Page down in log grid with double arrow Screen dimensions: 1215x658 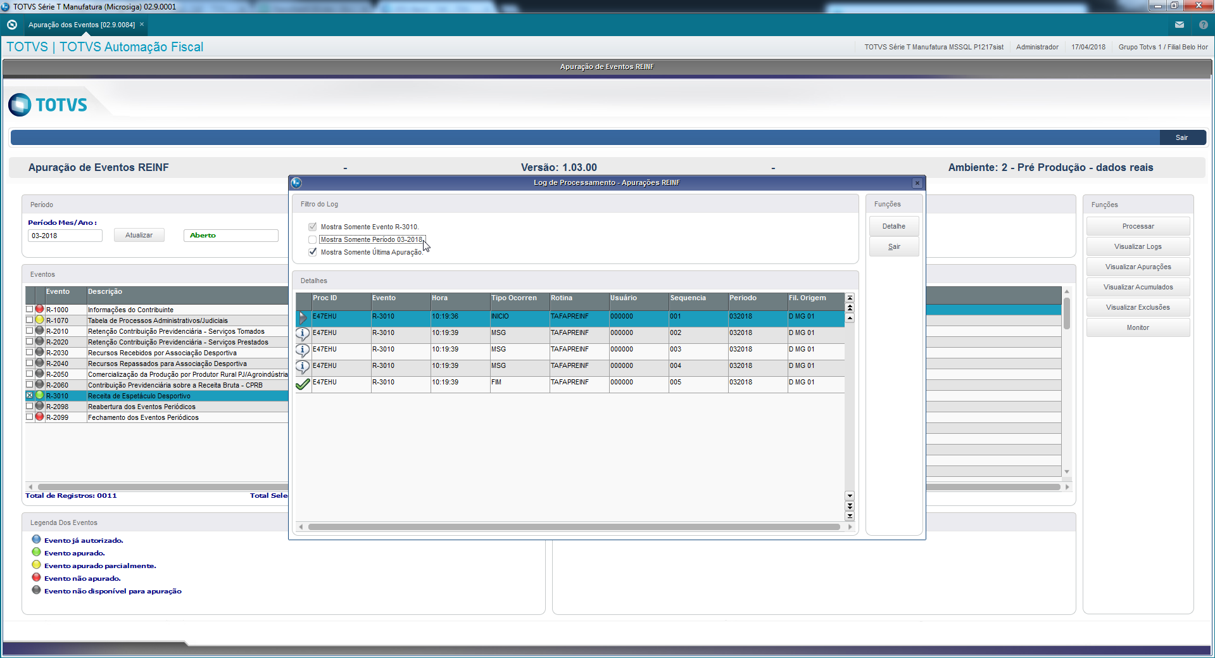(850, 506)
